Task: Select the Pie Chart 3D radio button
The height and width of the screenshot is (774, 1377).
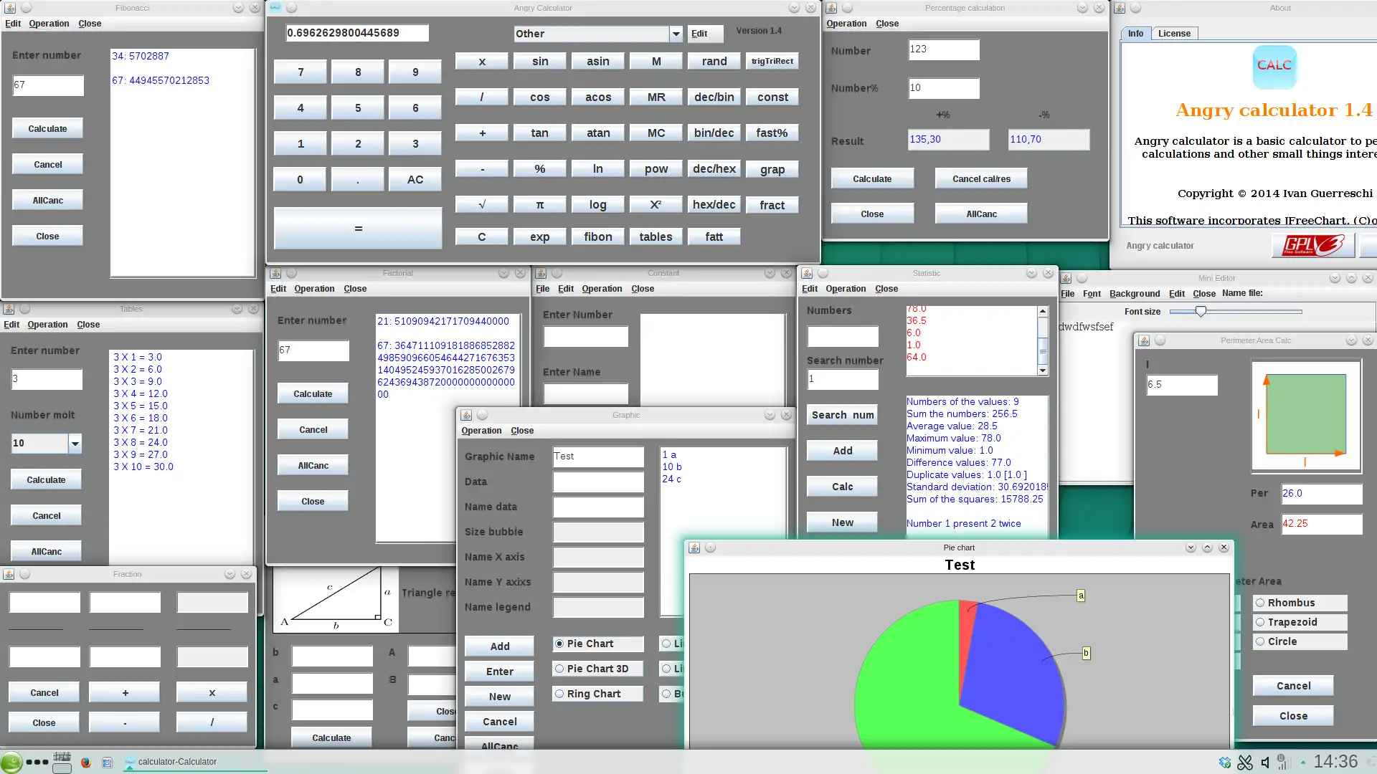Action: click(560, 669)
